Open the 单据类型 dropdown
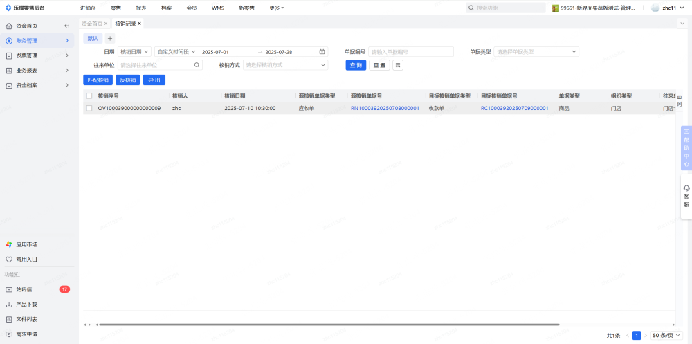The image size is (692, 344). click(536, 52)
